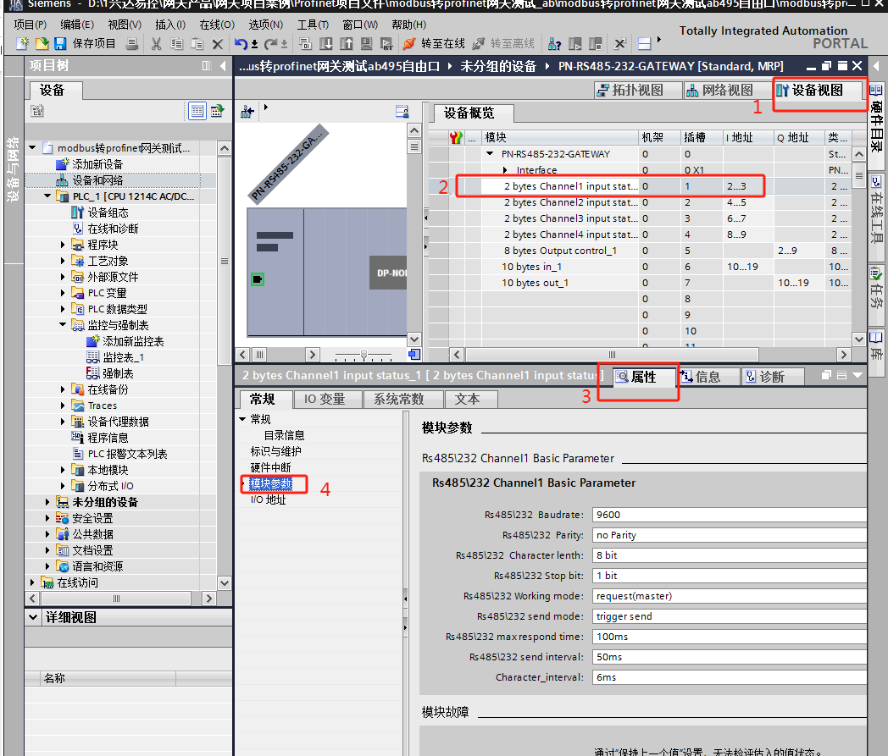The height and width of the screenshot is (756, 888).
Task: Click the print icon in toolbar
Action: (x=132, y=43)
